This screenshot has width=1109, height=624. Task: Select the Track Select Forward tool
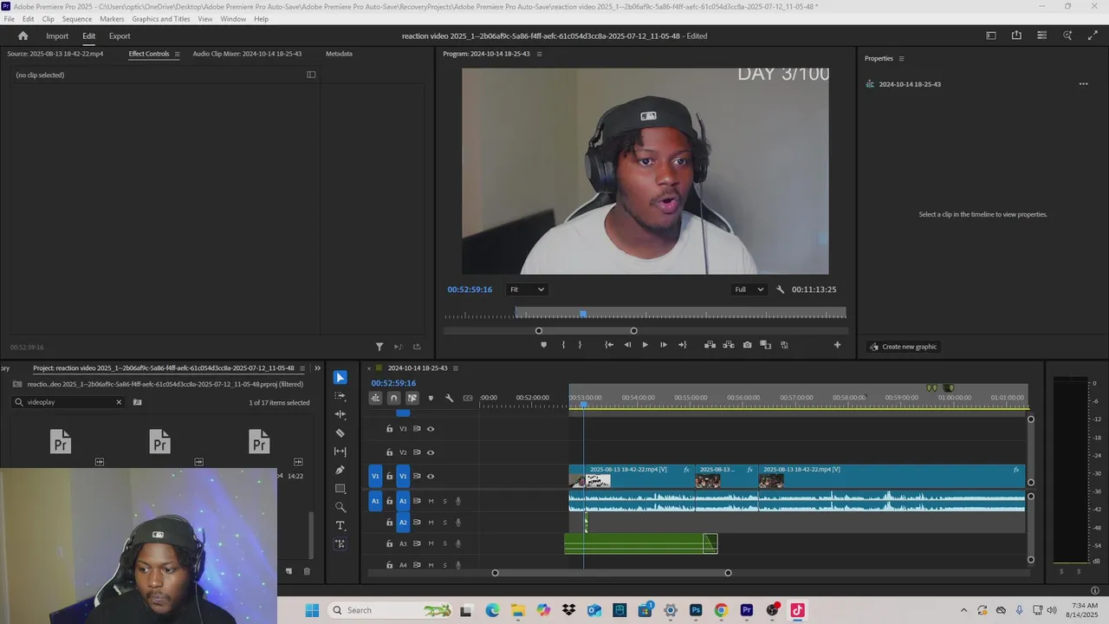click(340, 396)
